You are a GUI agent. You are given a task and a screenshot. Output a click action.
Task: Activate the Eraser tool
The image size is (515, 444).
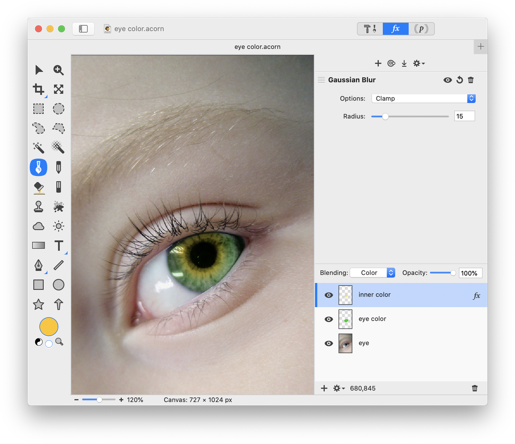(x=58, y=187)
